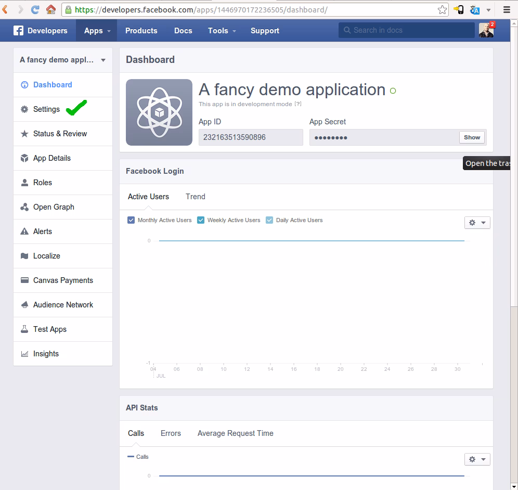Click the Search in docs field
Viewport: 518px width, 490px height.
coord(407,30)
